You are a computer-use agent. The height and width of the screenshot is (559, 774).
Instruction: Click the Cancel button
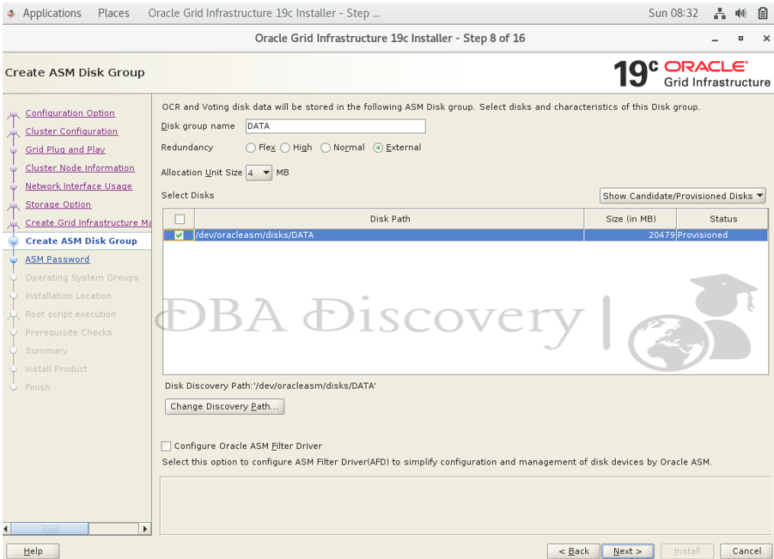coord(747,551)
